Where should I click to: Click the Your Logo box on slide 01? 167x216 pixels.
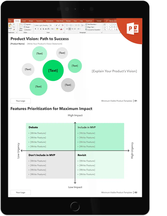(x=20, y=101)
